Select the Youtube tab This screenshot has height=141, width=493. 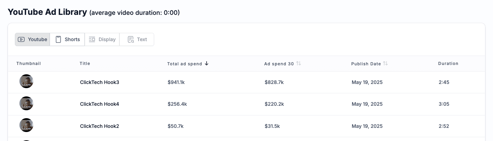pos(33,39)
